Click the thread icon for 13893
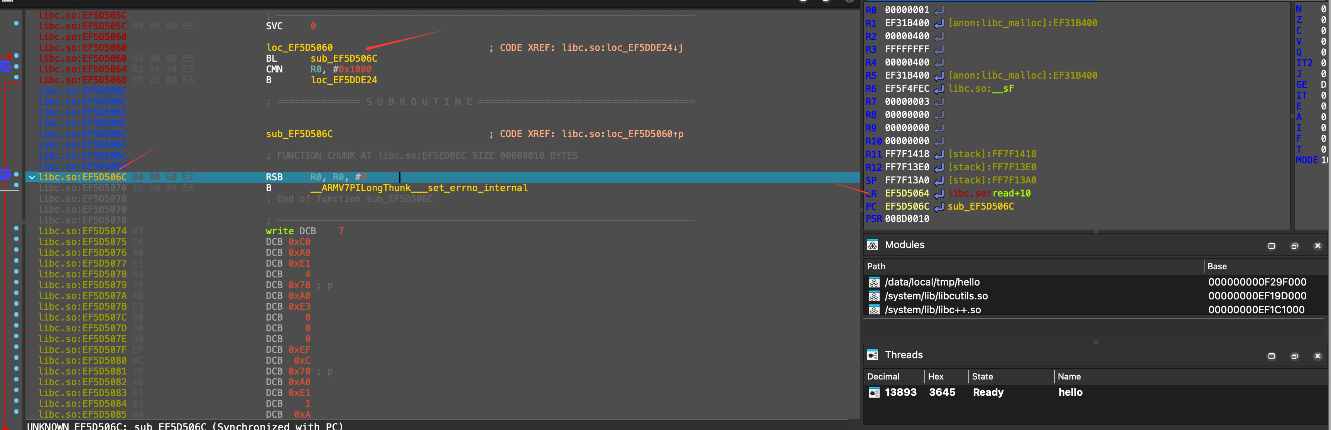Screen dimensions: 1331x430 tap(874, 392)
